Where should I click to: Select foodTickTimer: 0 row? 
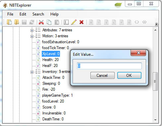pyautogui.click(x=55, y=48)
